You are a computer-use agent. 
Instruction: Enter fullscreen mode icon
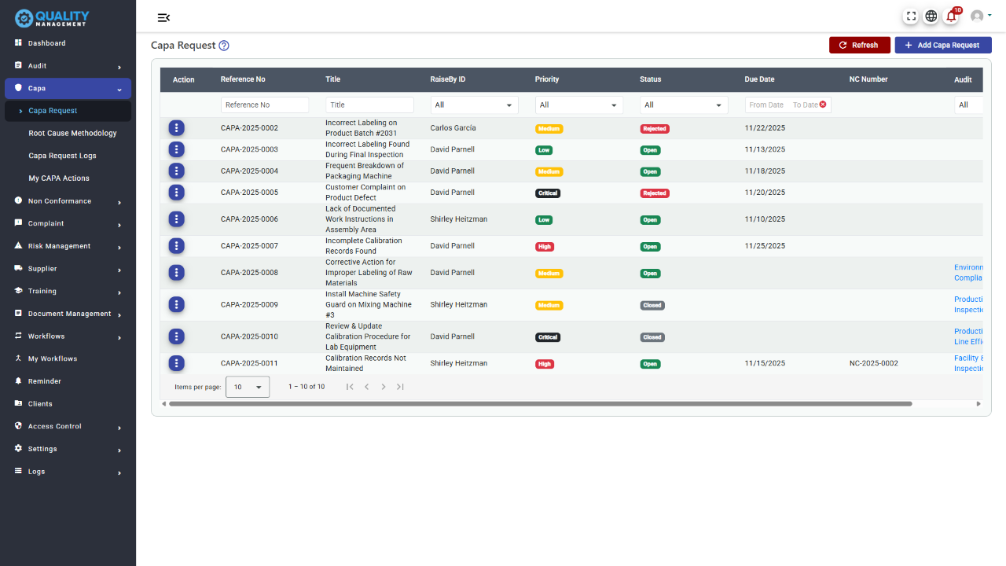click(911, 16)
